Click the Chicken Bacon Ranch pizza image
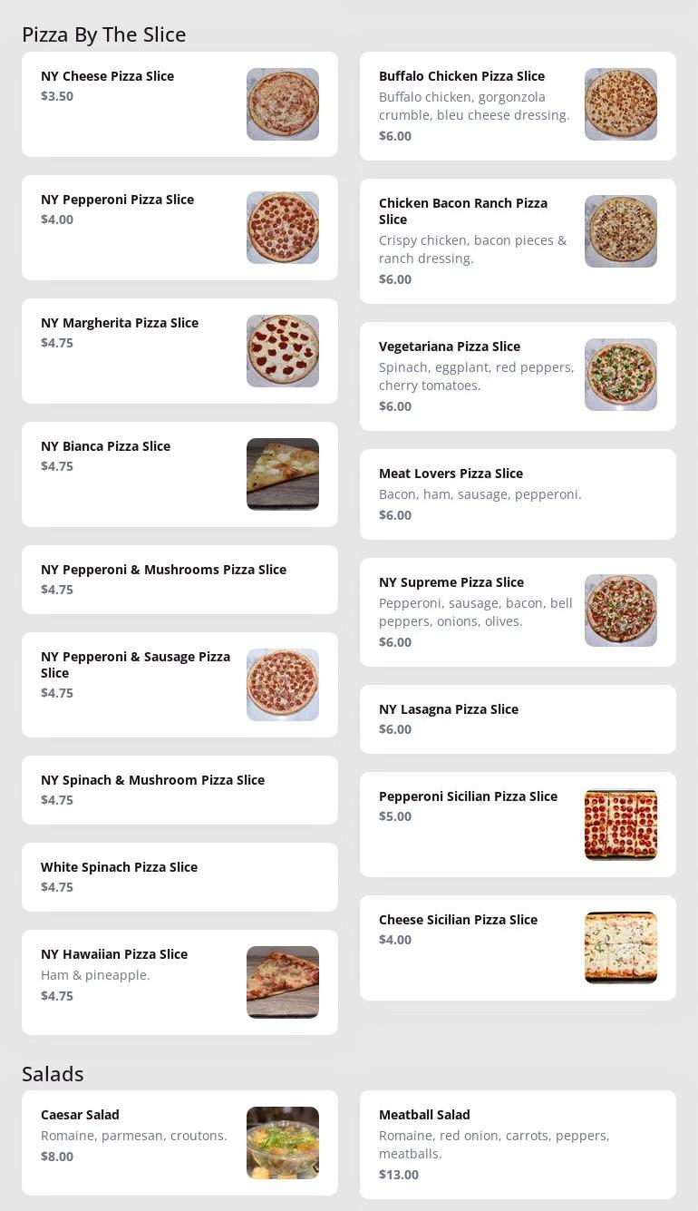This screenshot has width=698, height=1211. (621, 231)
